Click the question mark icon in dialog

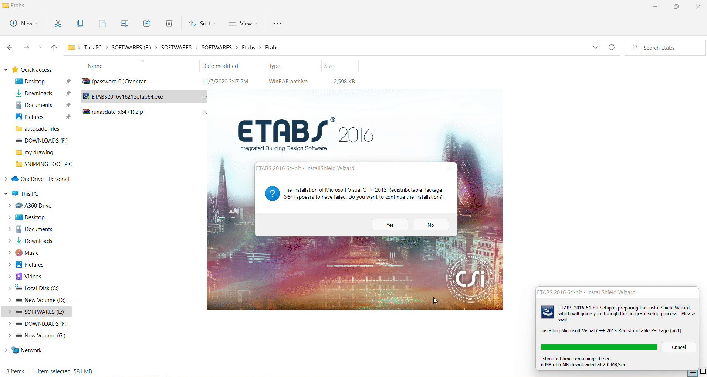(273, 193)
